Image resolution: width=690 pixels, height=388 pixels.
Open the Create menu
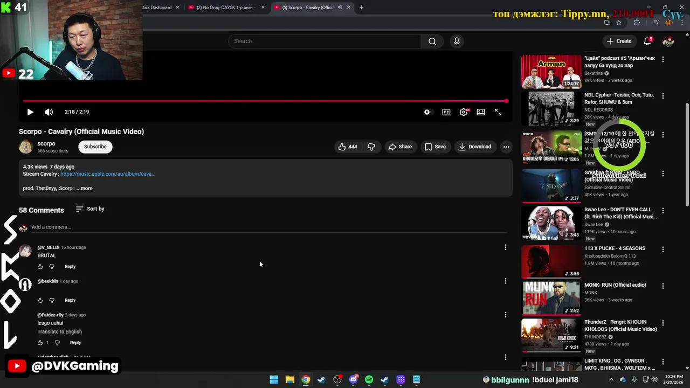(x=619, y=41)
